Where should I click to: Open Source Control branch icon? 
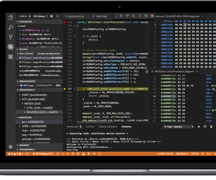point(11,37)
